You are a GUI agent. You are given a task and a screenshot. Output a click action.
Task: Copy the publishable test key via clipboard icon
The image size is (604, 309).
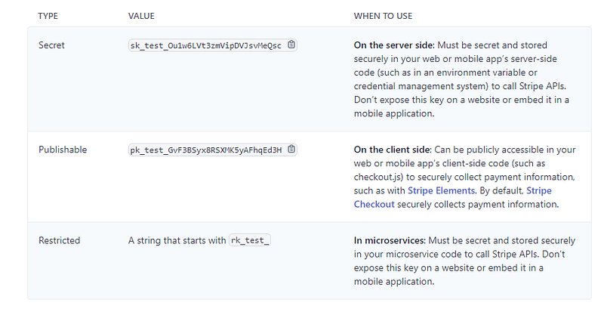tap(291, 149)
